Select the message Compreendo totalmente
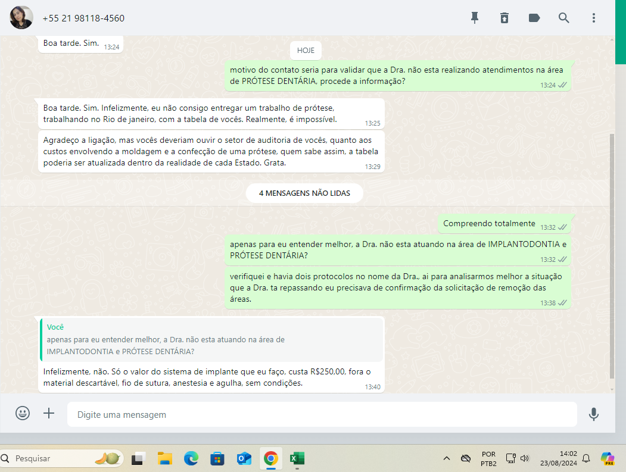Viewport: 626px width, 472px height. click(504, 224)
